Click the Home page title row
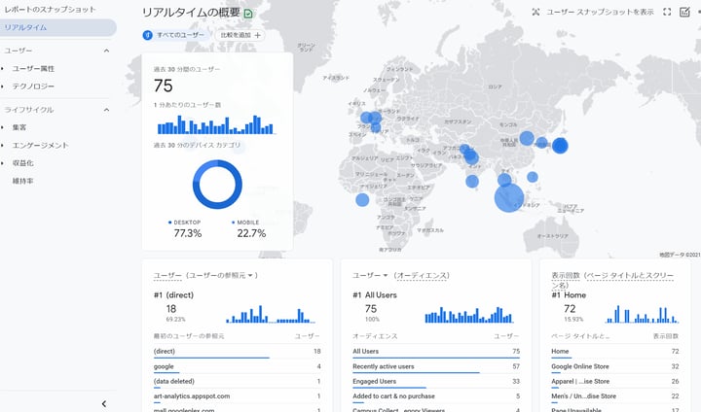 pyautogui.click(x=614, y=352)
